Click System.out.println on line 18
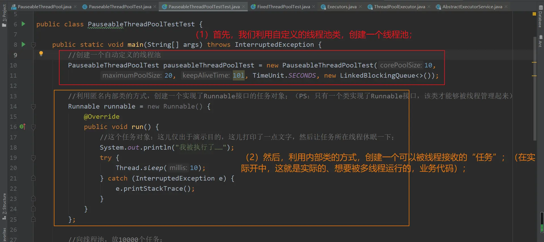 point(135,147)
